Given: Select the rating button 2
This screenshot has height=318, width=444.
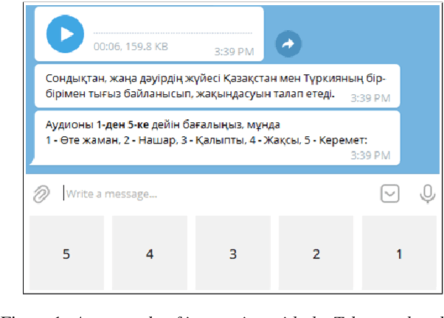Looking at the screenshot, I should click(316, 254).
